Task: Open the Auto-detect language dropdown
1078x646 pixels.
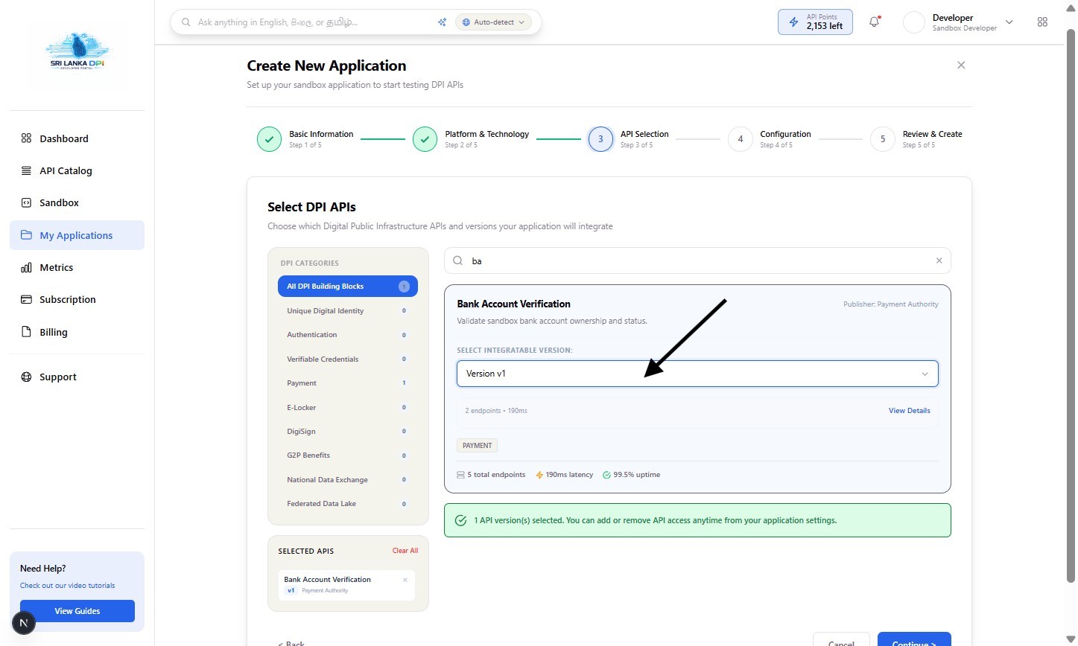Action: point(493,22)
